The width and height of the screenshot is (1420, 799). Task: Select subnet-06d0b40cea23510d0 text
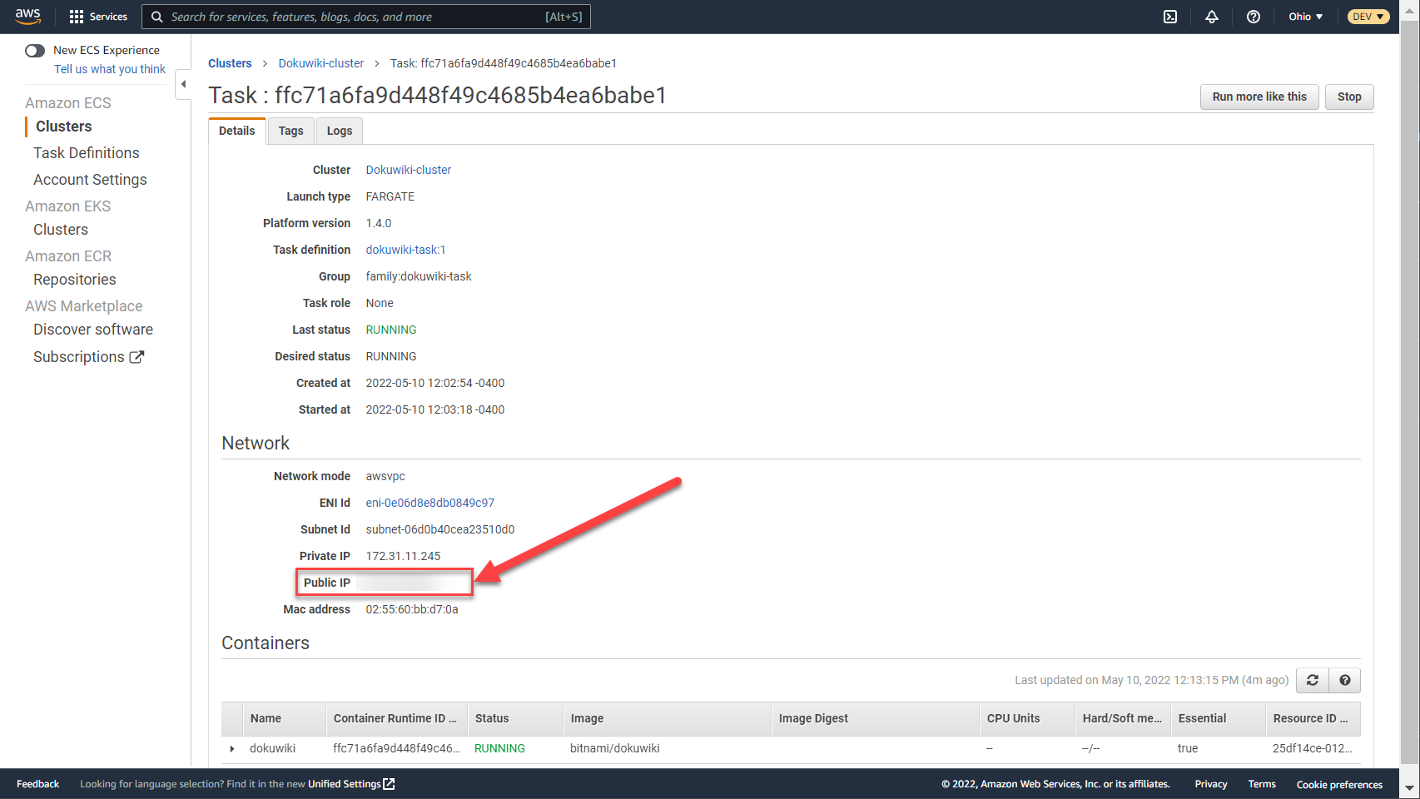(x=439, y=529)
